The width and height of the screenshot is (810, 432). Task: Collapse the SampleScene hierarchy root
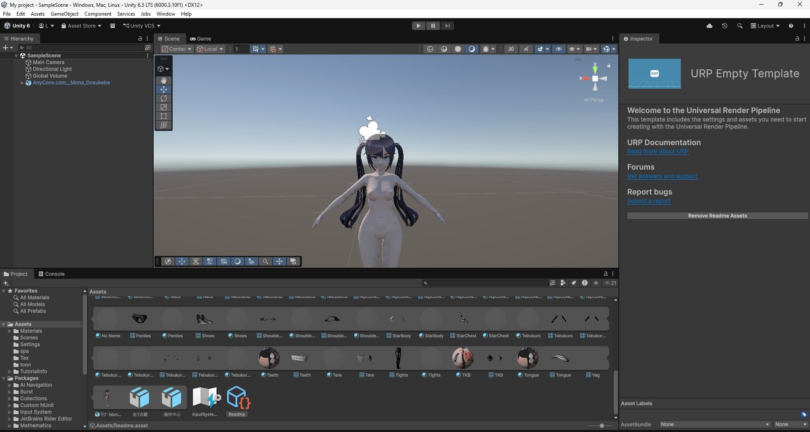(x=16, y=56)
